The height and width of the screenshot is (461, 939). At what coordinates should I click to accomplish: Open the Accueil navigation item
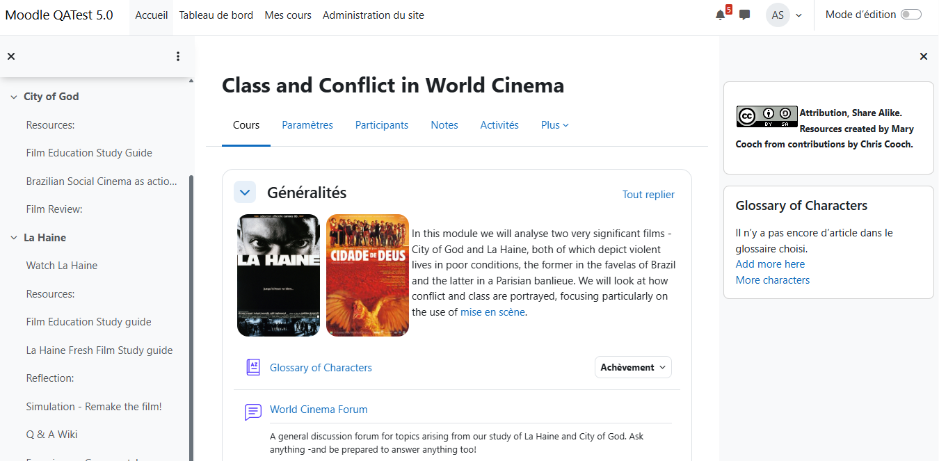152,15
